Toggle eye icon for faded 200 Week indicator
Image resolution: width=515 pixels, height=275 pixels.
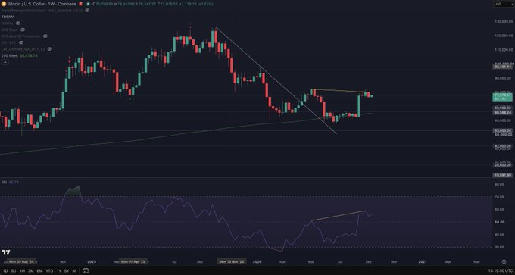[23, 30]
